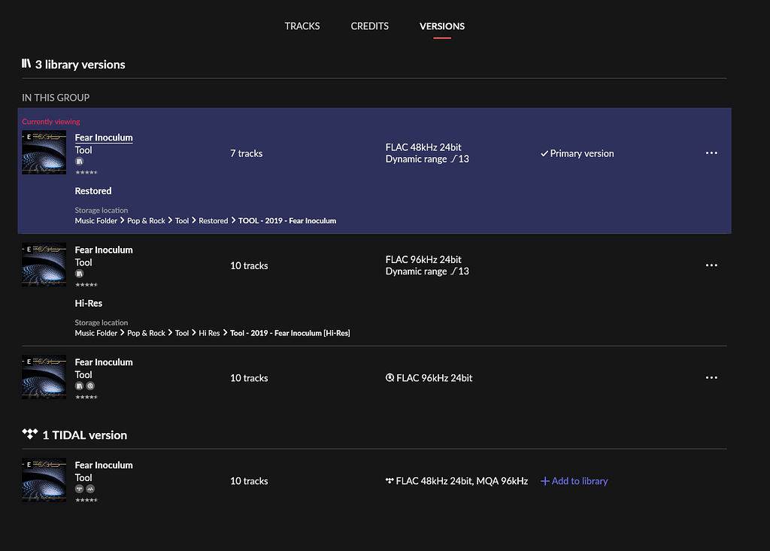770x551 pixels.
Task: Open the three-dot menu on the primary version
Action: 711,153
